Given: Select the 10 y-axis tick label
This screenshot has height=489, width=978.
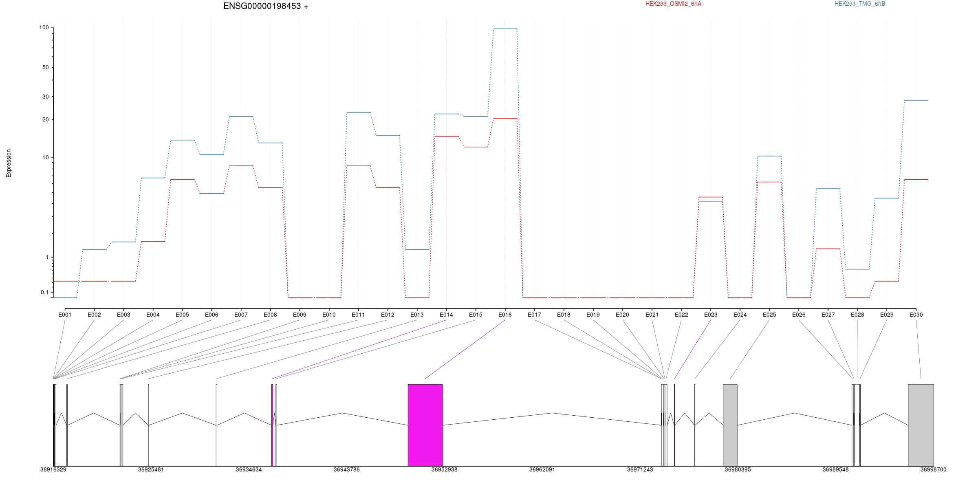Looking at the screenshot, I should [46, 157].
